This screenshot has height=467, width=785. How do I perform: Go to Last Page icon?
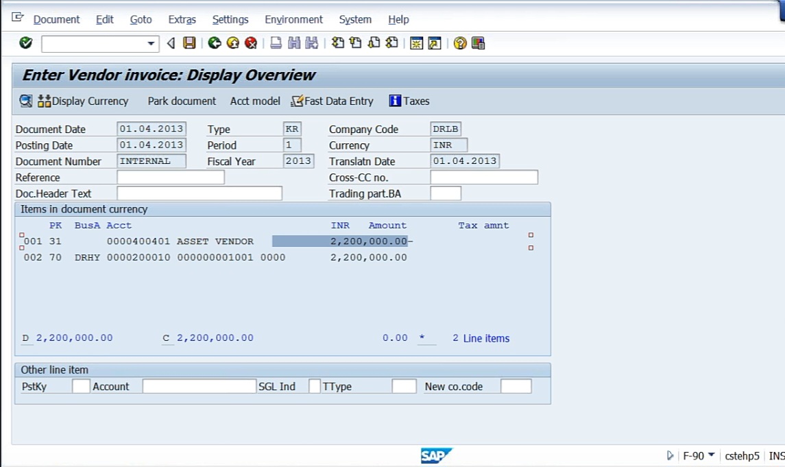tap(392, 43)
